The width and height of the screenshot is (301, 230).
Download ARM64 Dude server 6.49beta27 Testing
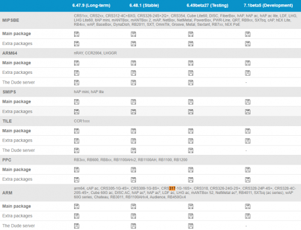point(191,82)
